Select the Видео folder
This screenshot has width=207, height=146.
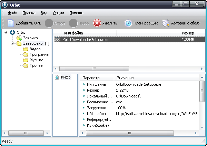click(35, 49)
